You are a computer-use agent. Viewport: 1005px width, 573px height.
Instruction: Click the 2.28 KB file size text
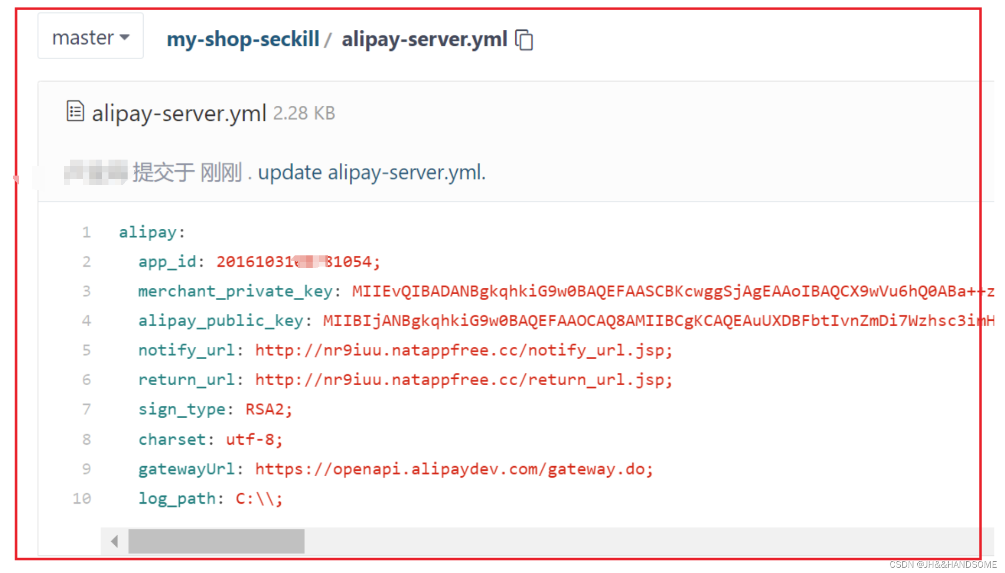[304, 113]
